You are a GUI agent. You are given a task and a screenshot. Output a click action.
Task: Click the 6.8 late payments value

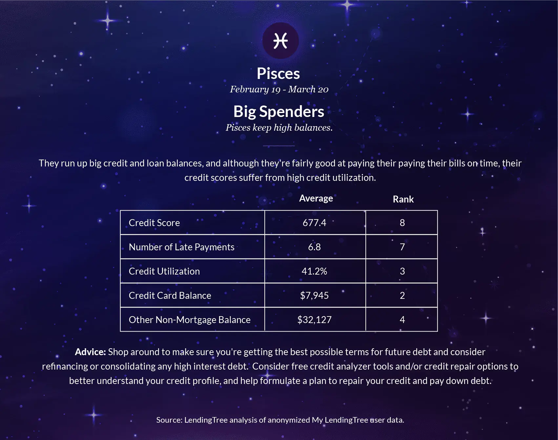pos(314,247)
